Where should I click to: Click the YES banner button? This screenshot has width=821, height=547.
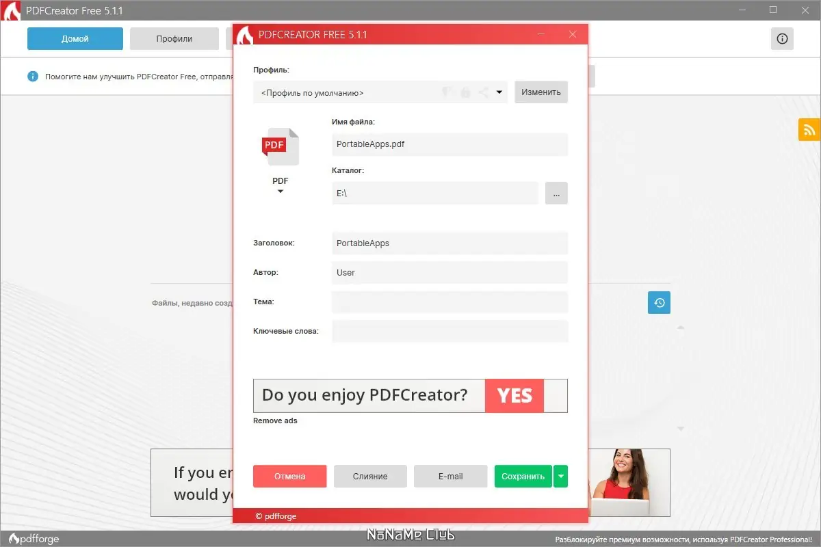pyautogui.click(x=514, y=396)
